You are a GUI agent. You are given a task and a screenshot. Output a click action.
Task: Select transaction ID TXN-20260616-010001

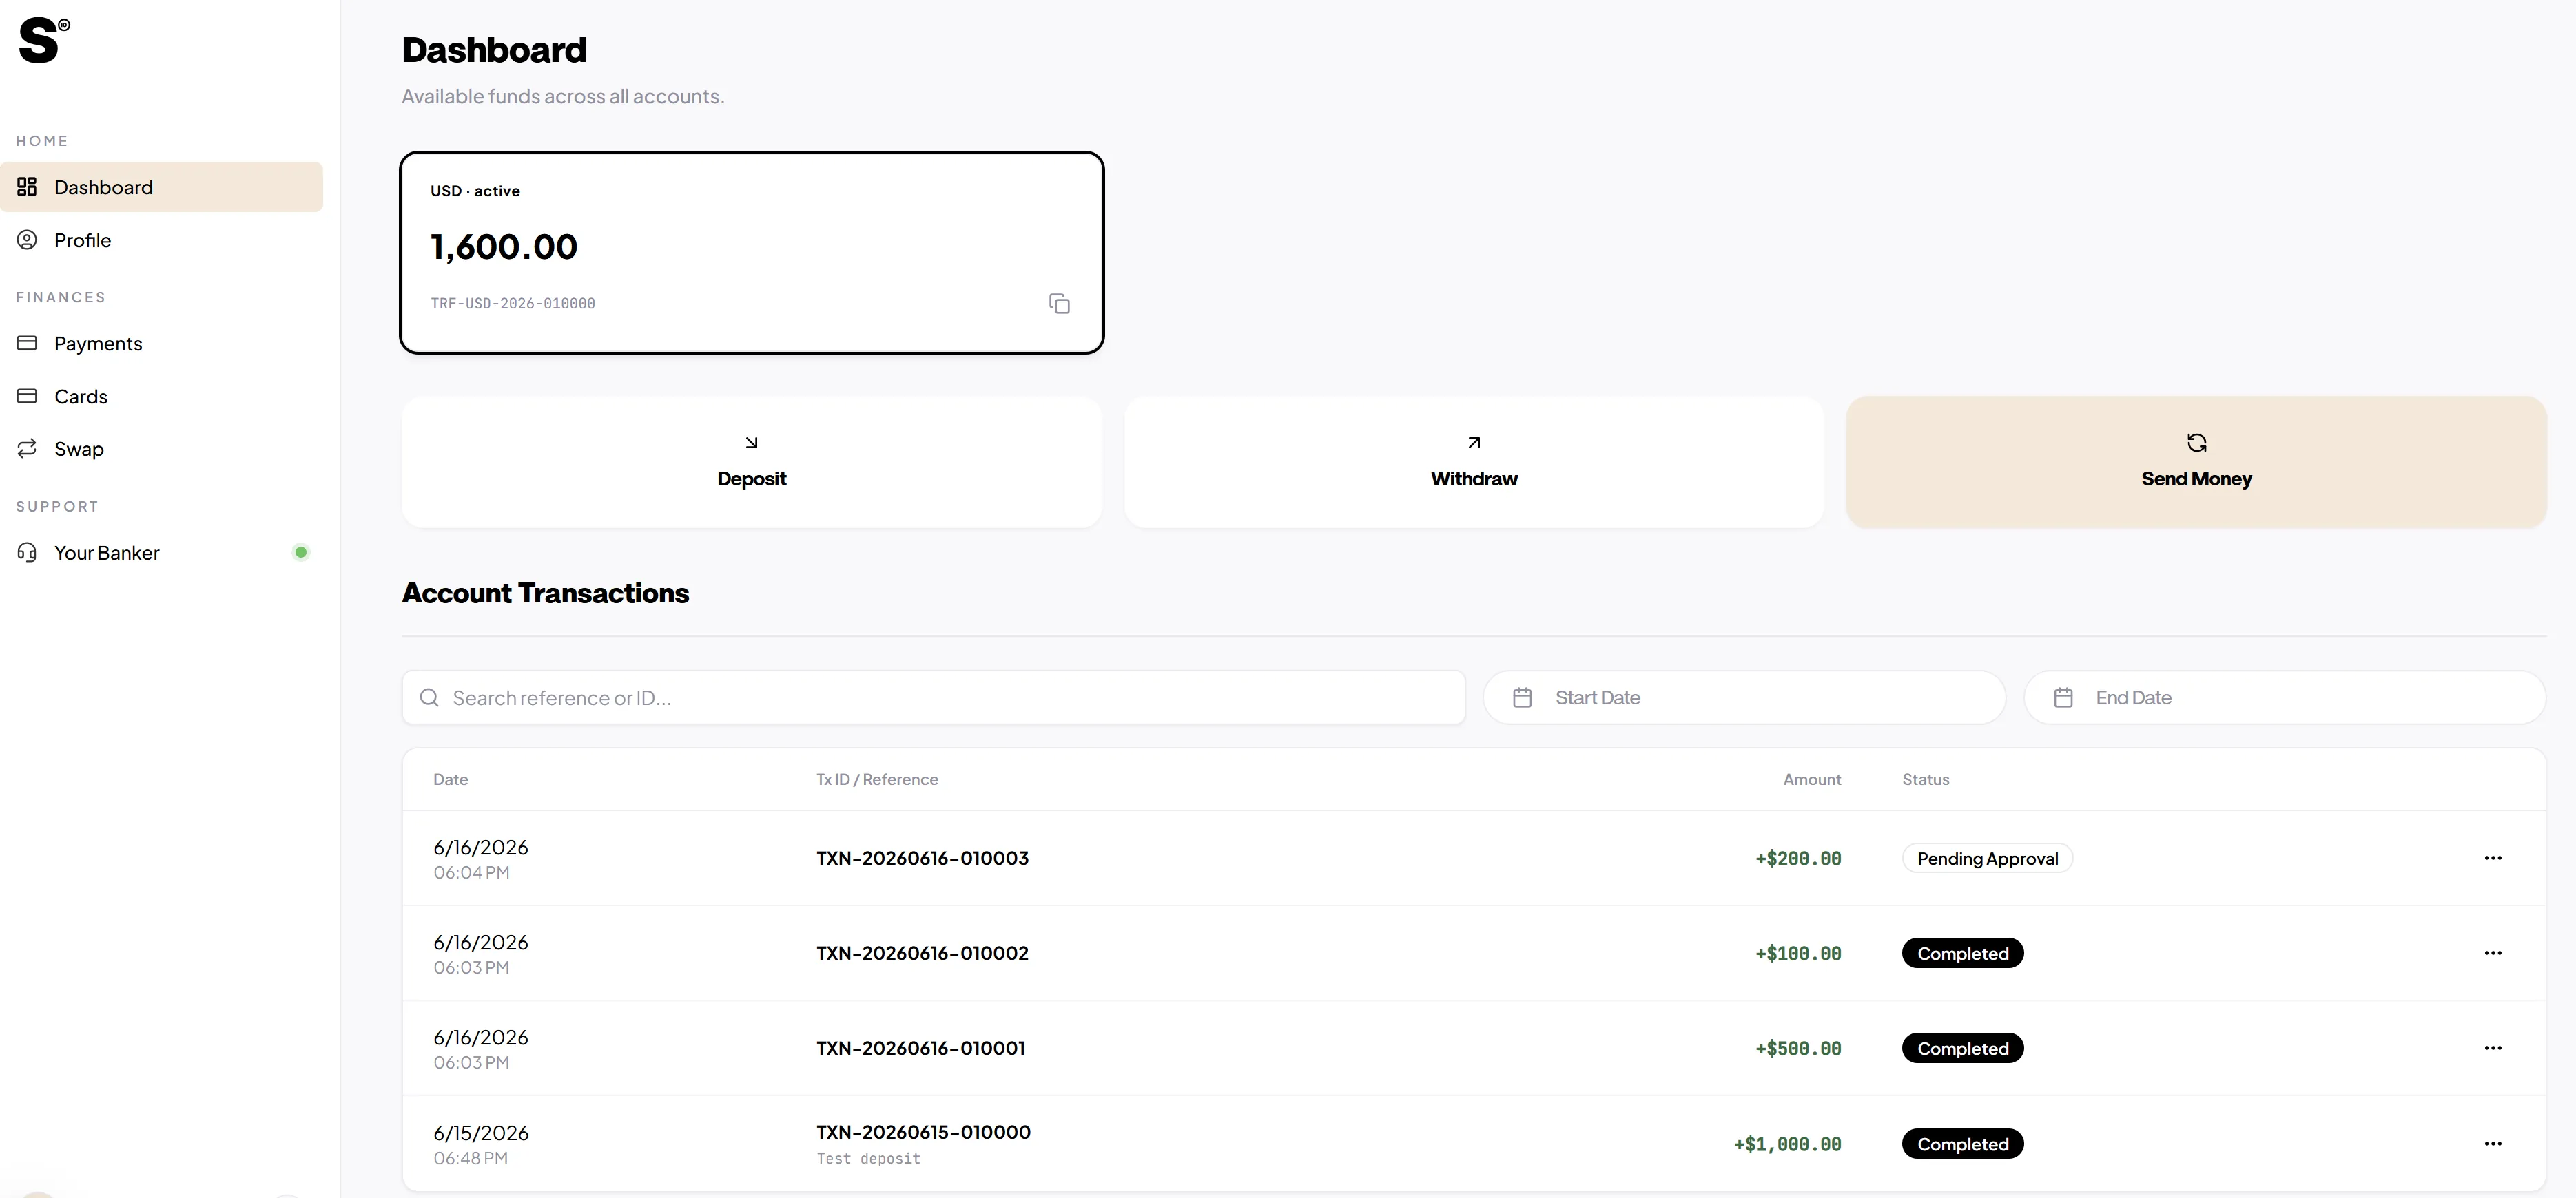[921, 1048]
